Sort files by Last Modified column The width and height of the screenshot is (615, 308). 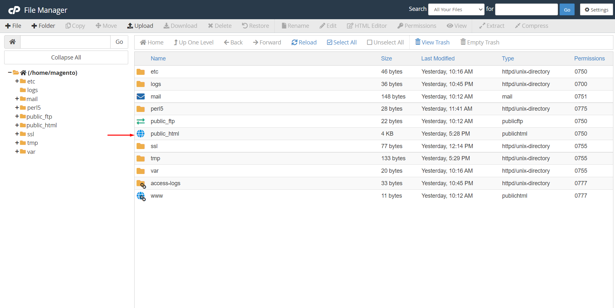437,59
